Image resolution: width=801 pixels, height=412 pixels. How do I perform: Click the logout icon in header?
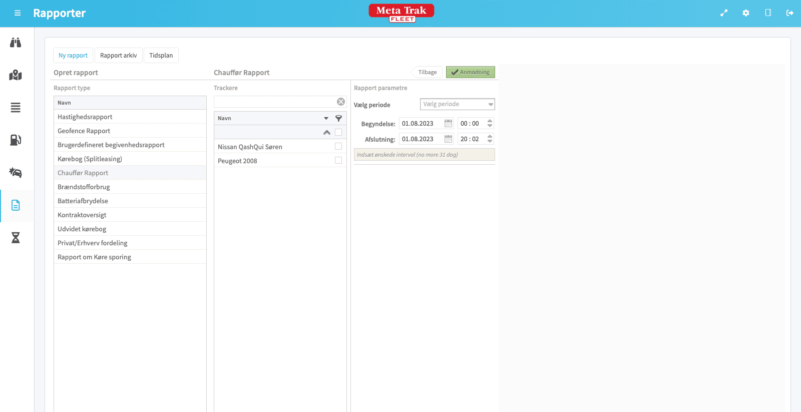[790, 13]
